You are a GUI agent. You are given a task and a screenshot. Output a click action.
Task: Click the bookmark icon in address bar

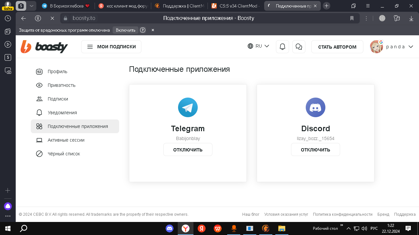(352, 18)
